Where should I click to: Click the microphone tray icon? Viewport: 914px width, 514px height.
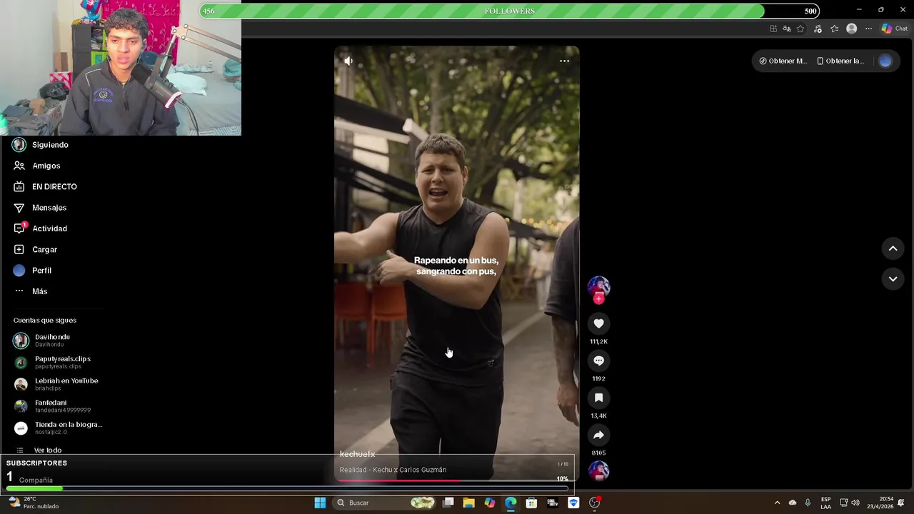[x=808, y=503]
